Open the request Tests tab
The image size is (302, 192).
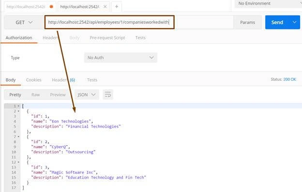pyautogui.click(x=140, y=38)
